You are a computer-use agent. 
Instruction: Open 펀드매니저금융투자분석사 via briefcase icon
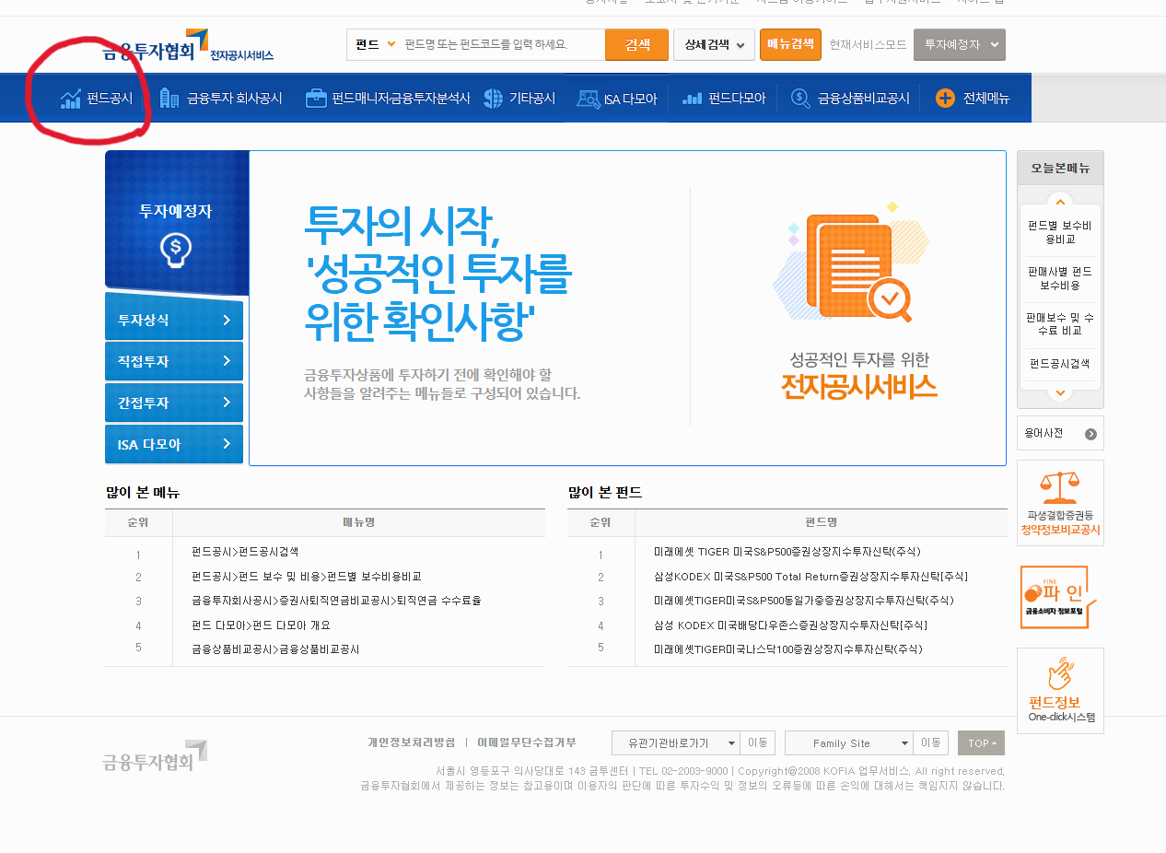316,98
